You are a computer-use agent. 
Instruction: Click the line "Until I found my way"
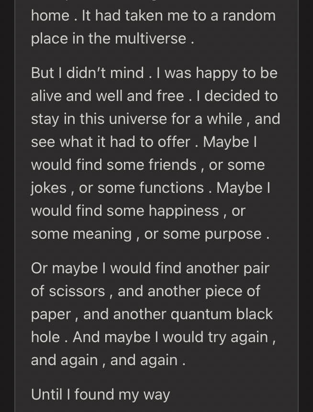point(101,395)
